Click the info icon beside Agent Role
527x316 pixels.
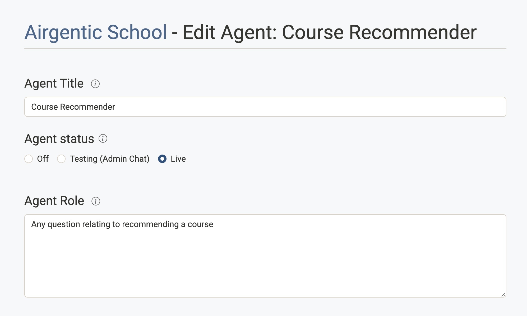pos(96,201)
